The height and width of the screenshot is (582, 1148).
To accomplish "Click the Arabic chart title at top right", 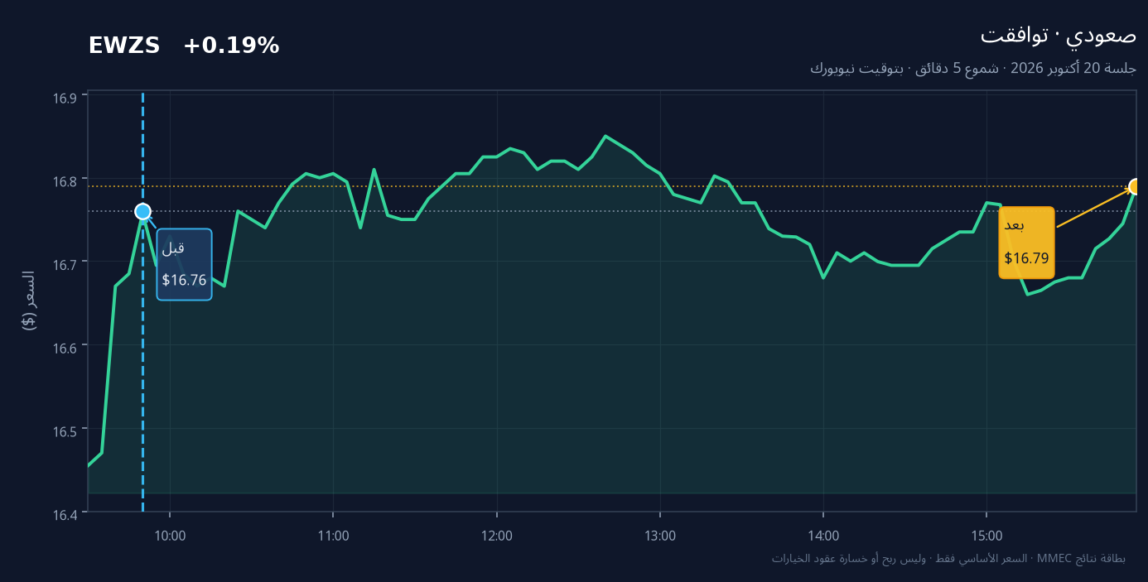I will coord(1059,35).
